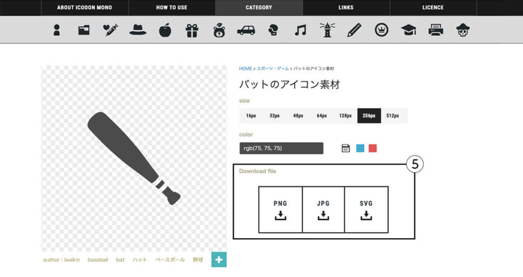Go to the LICENCE menu item
The image size is (523, 277).
click(x=433, y=8)
